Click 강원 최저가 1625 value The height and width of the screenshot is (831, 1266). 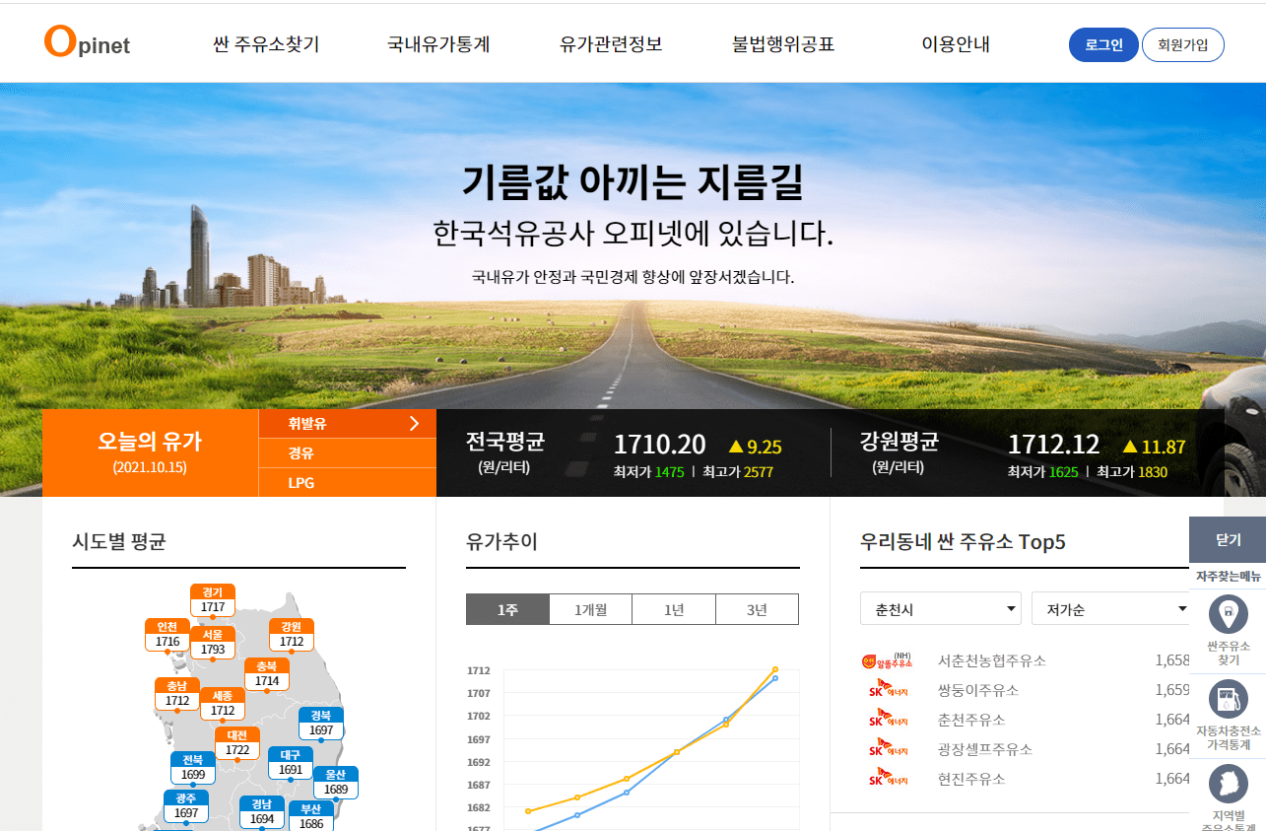(x=1063, y=472)
